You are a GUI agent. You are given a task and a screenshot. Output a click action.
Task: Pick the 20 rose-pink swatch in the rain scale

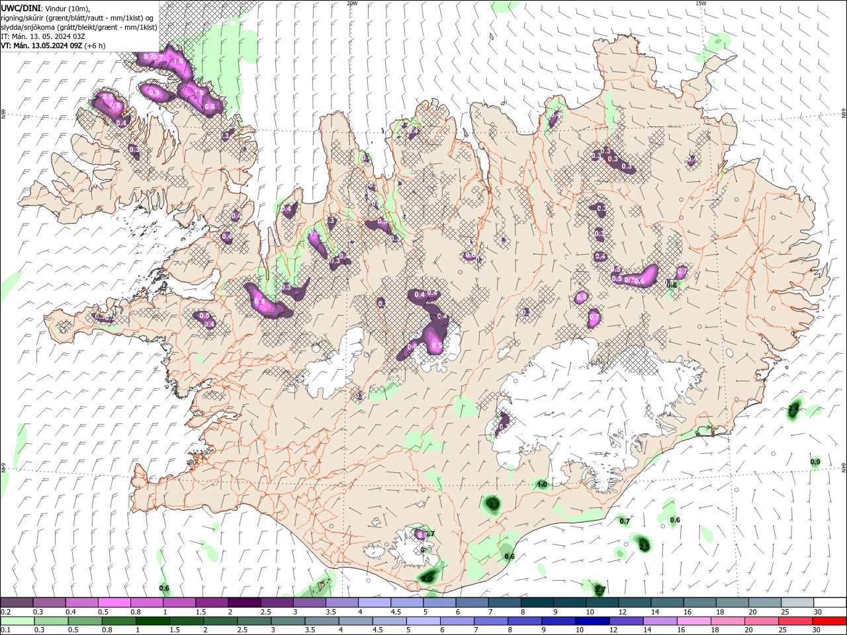761,621
